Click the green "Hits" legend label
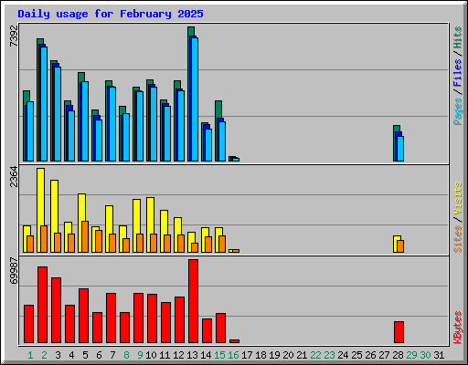The height and width of the screenshot is (365, 468). coord(457,37)
